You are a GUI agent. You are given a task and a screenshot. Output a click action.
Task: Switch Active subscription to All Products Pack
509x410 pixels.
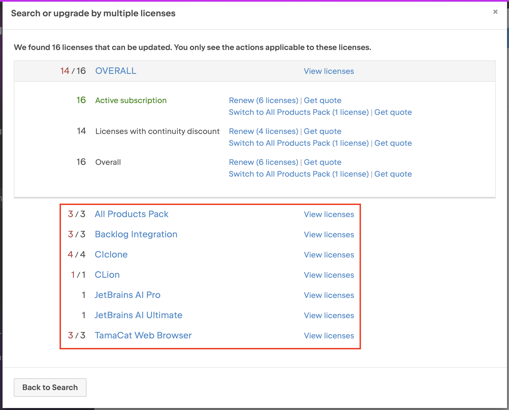299,112
